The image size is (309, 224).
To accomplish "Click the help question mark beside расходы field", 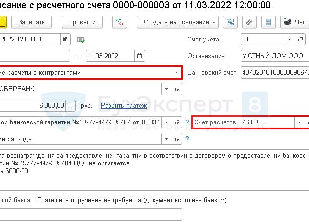I will pyautogui.click(x=187, y=139).
